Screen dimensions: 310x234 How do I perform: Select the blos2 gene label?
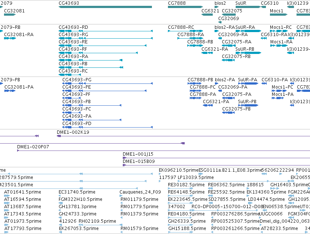220,3
